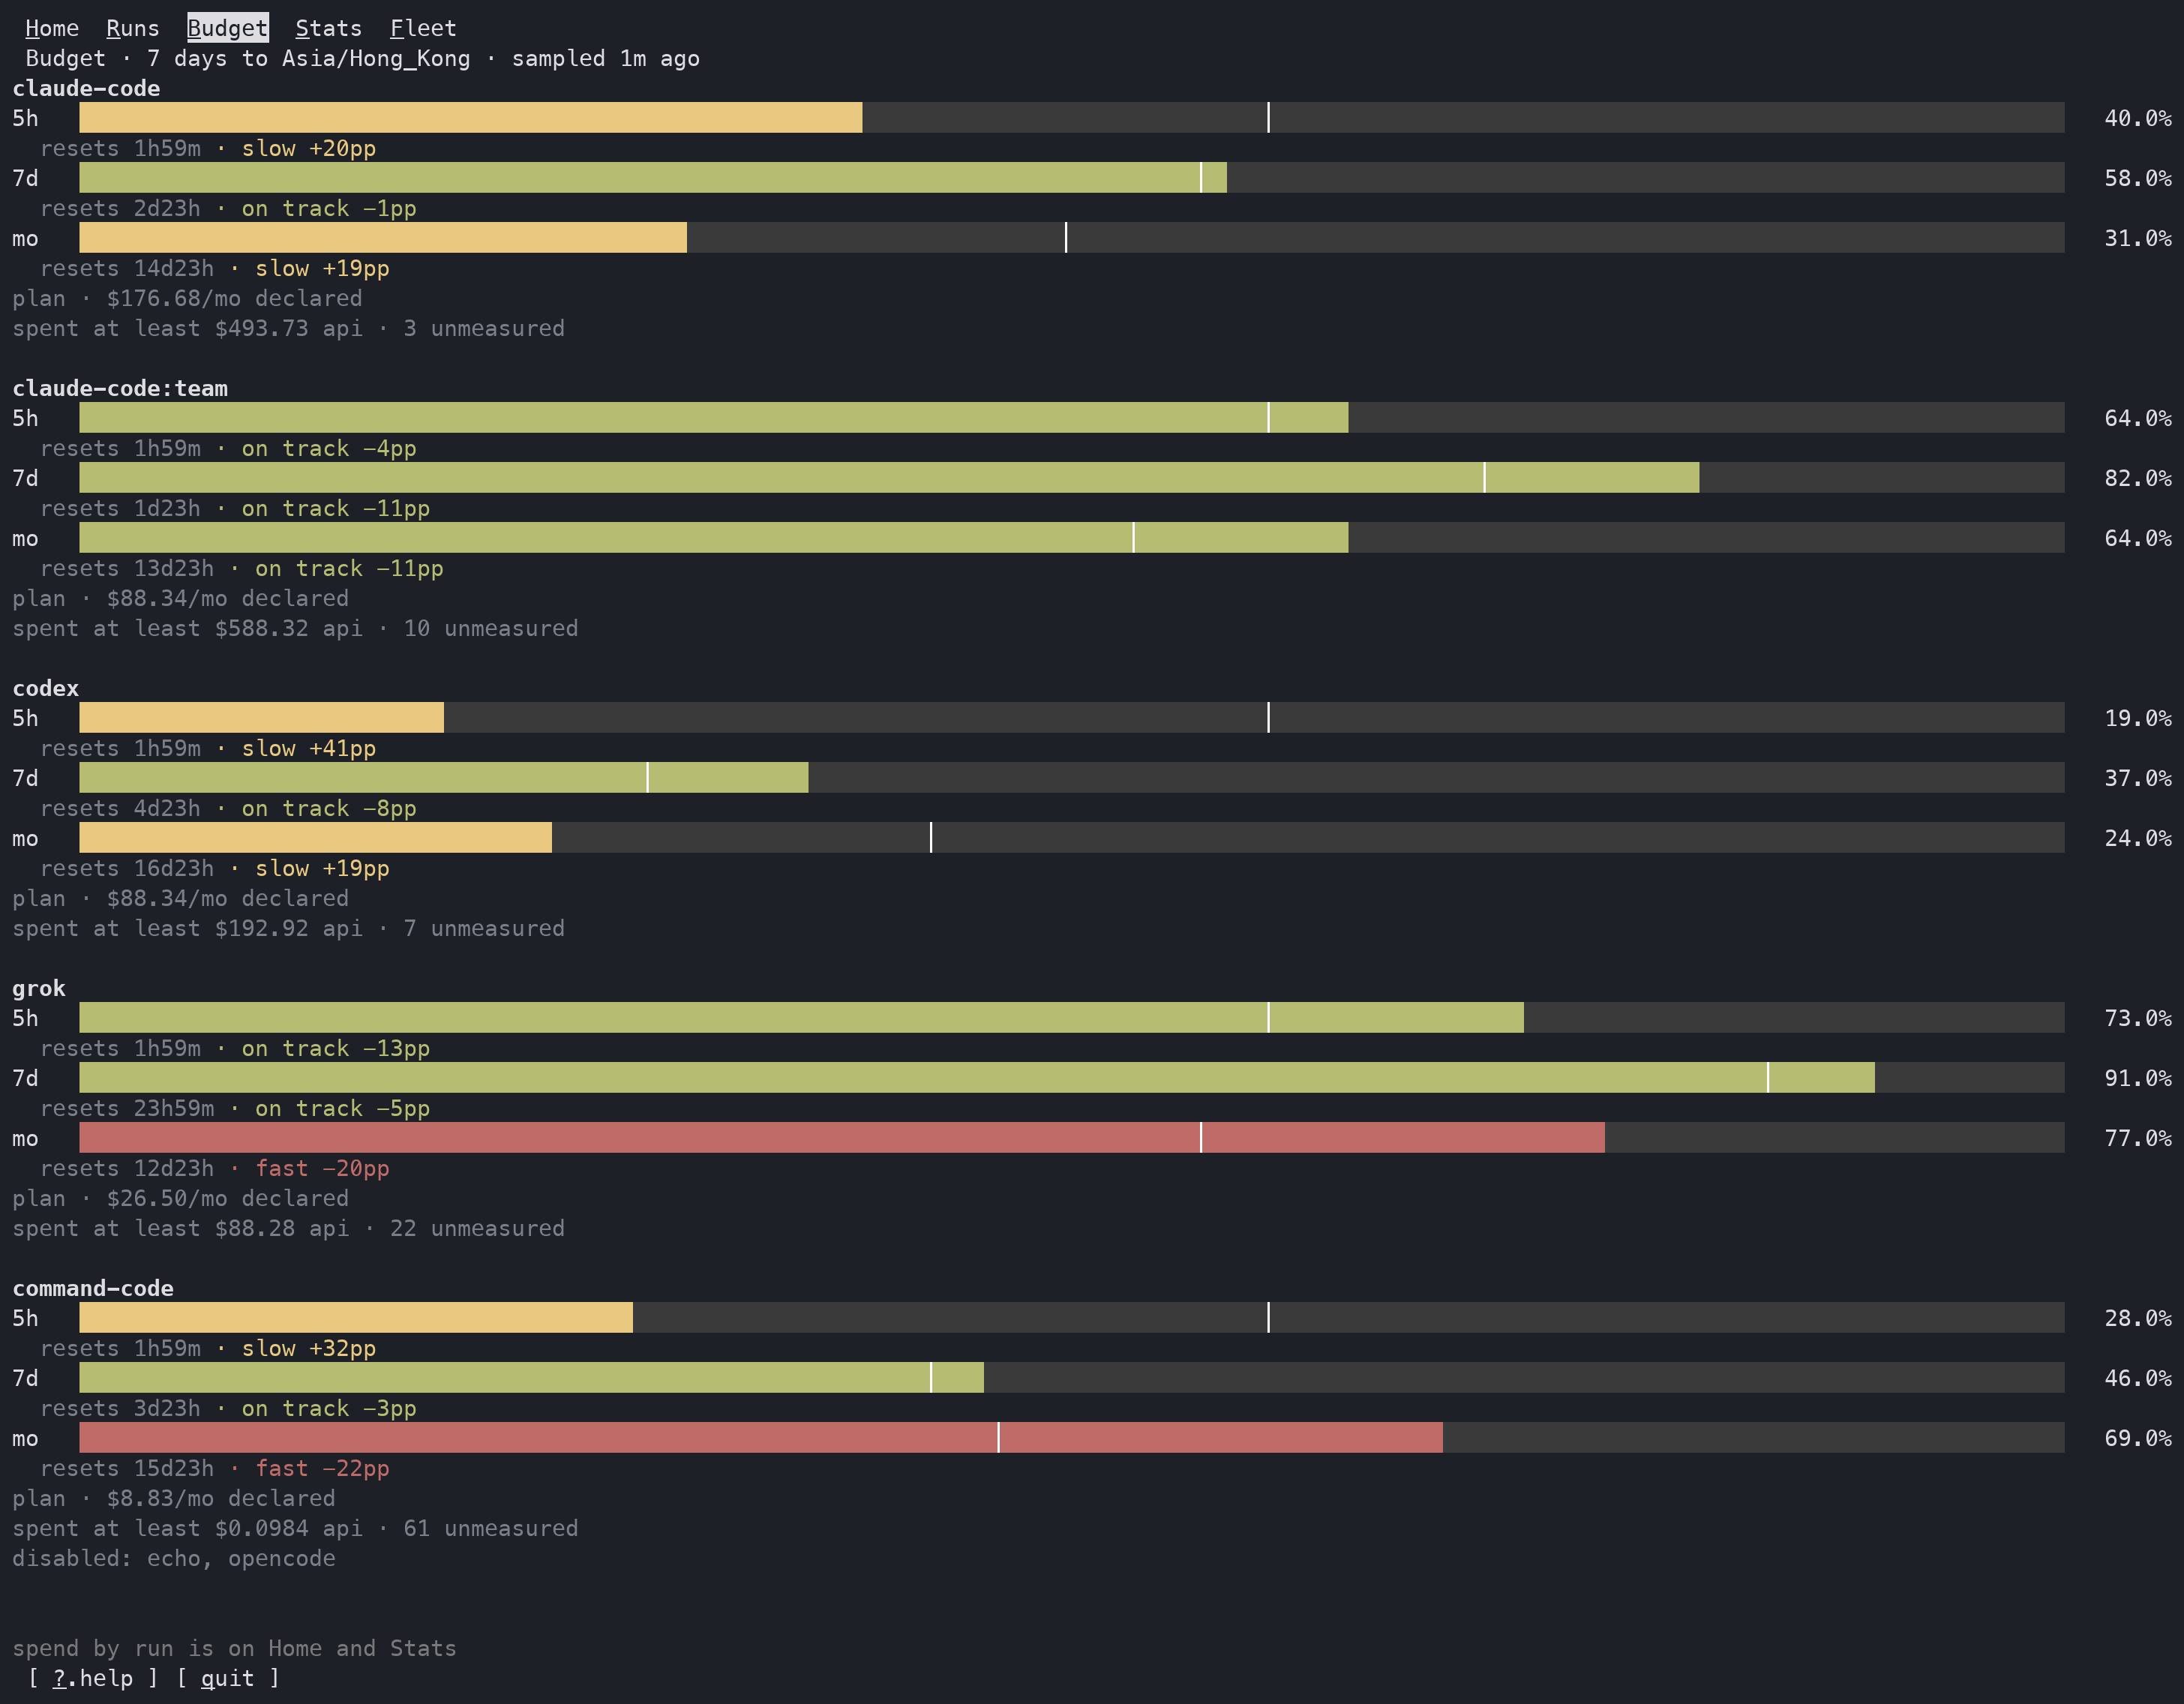This screenshot has width=2184, height=1704.
Task: Click 'disabled: echo, opencode' line
Action: click(174, 1558)
